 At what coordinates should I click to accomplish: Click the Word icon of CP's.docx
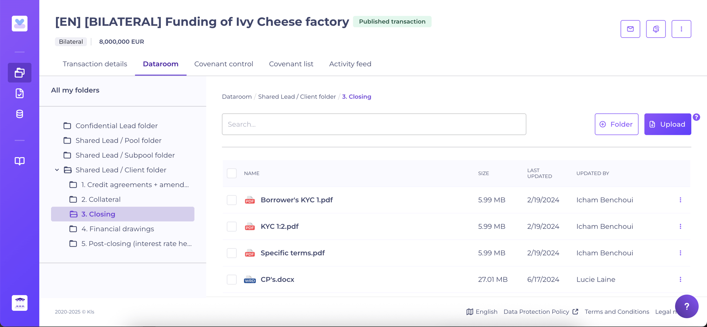(250, 279)
